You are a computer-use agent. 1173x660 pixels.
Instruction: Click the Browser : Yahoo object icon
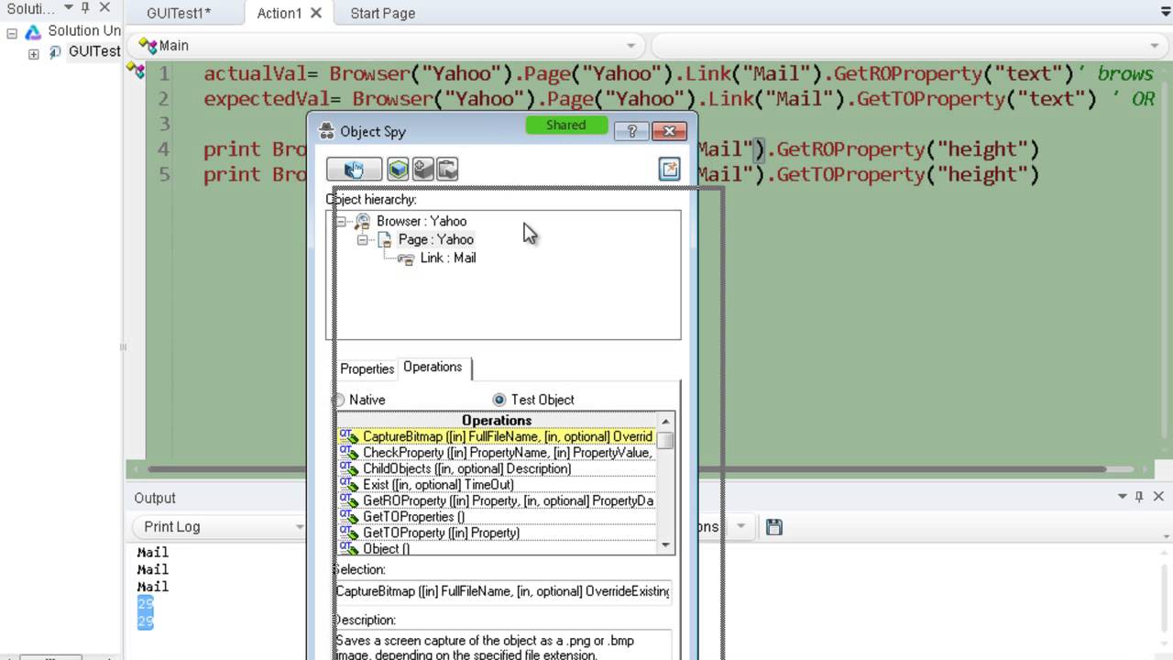pos(363,221)
